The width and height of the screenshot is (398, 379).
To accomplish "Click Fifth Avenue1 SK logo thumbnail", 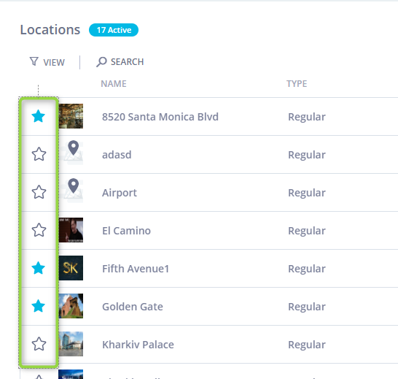I will [71, 268].
